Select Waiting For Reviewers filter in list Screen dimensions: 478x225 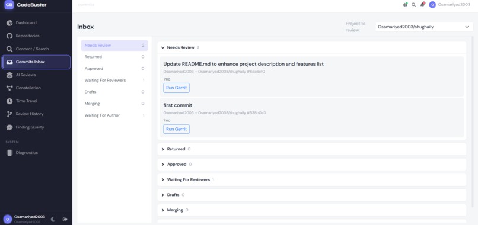point(114,81)
